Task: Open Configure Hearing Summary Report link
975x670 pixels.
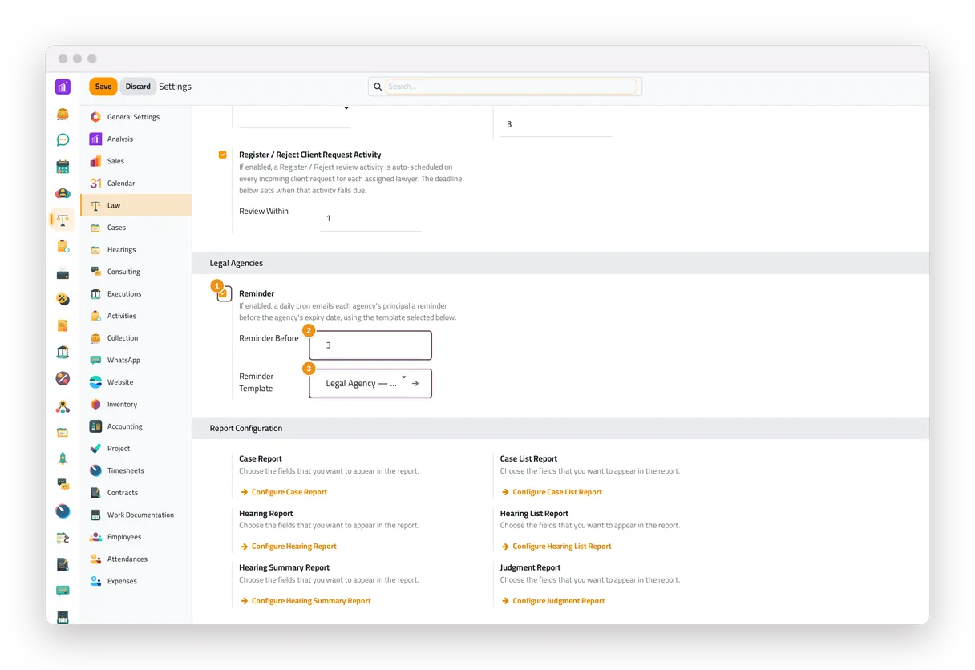Action: [x=305, y=601]
